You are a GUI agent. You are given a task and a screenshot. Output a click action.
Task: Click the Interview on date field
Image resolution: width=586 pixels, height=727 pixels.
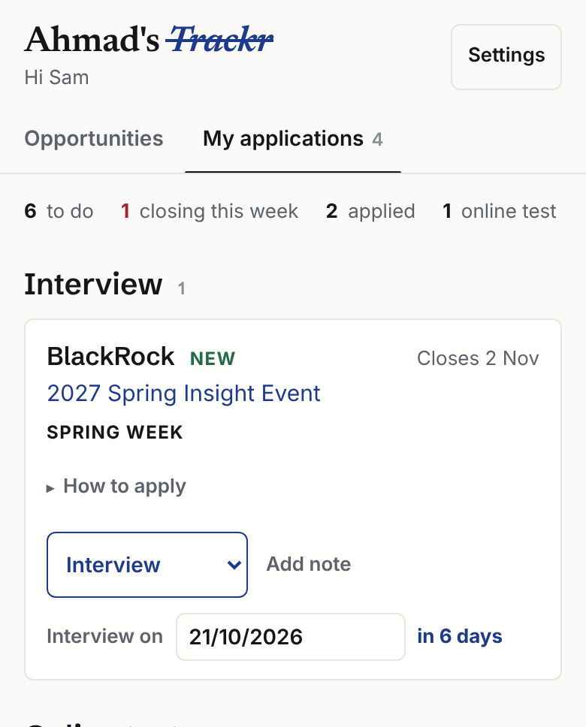tap(291, 637)
